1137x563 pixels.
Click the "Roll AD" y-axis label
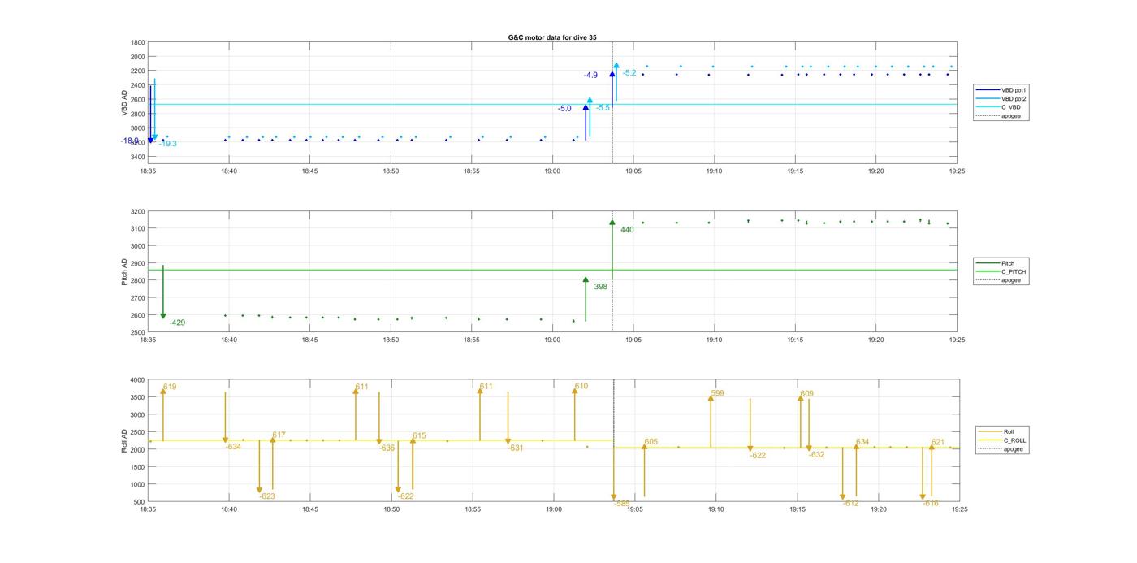point(124,441)
